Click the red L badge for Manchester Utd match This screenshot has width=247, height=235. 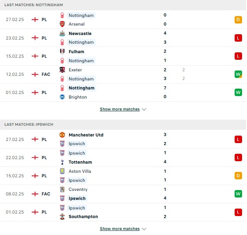[238, 139]
